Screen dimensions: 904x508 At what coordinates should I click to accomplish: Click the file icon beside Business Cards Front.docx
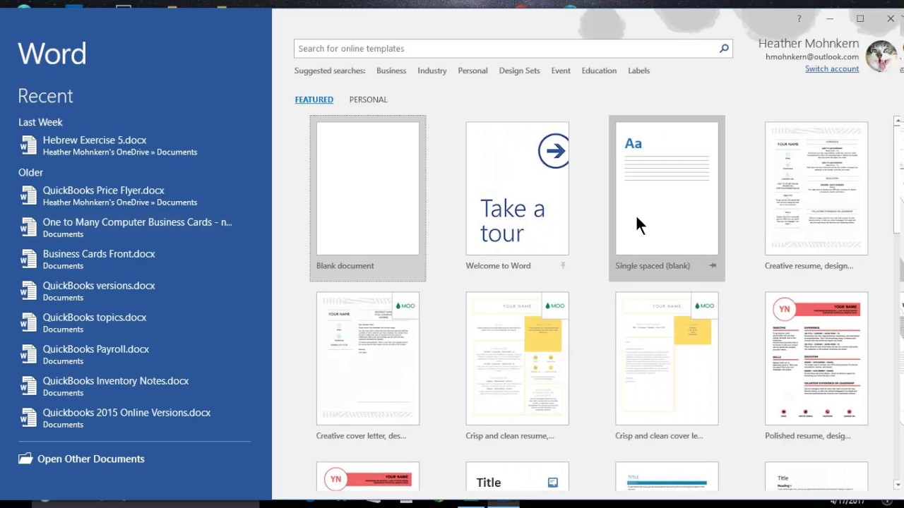click(28, 259)
